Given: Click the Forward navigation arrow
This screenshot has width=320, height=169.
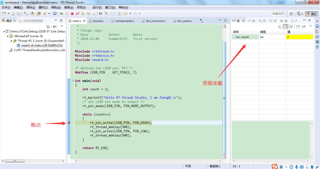Looking at the screenshot, I should (x=135, y=14).
